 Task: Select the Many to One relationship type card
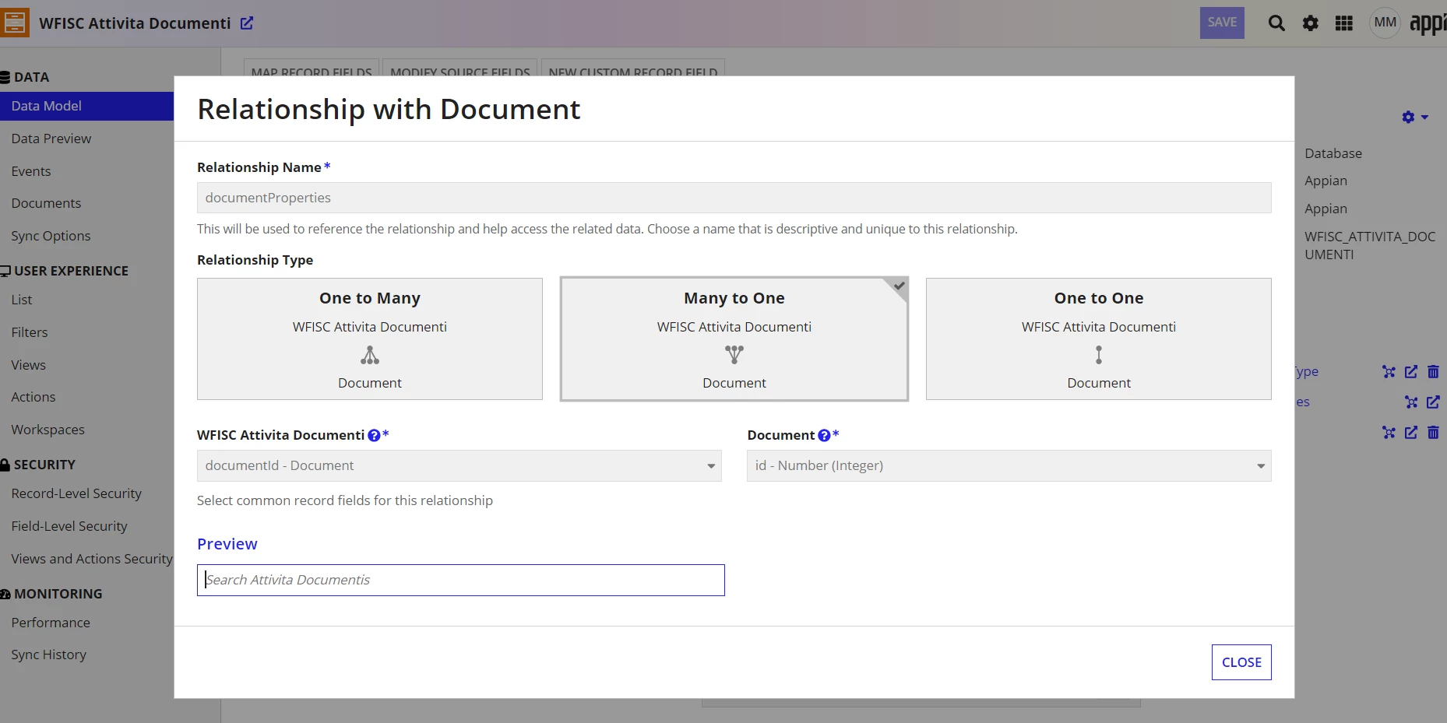734,339
